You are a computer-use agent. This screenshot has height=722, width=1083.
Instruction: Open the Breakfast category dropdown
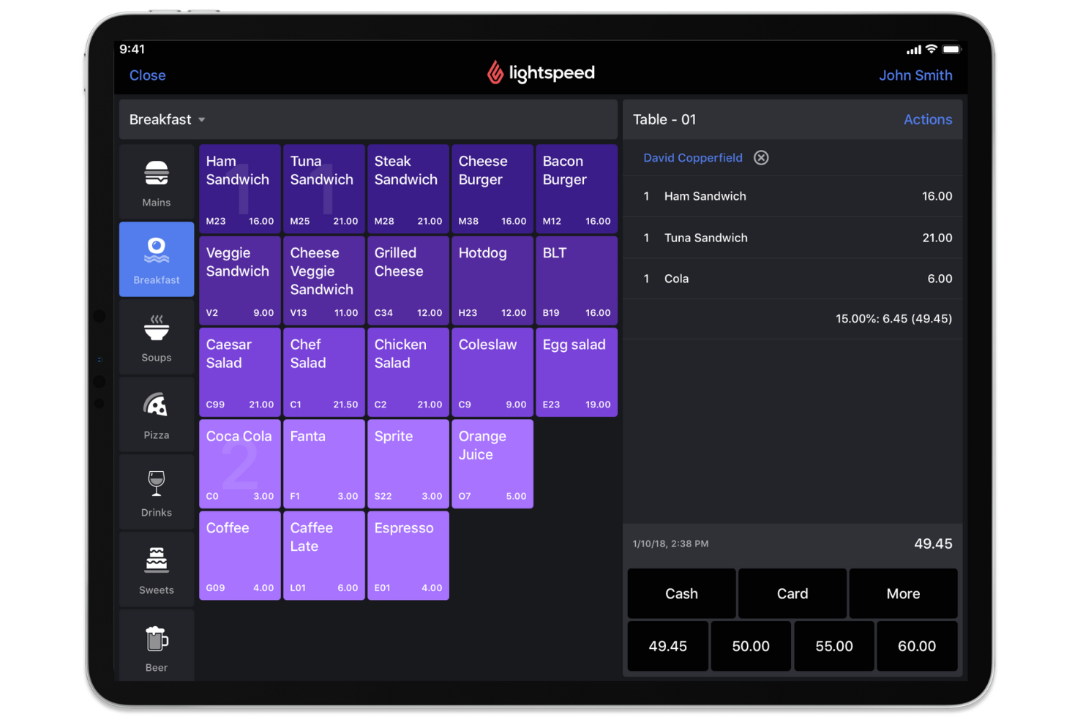click(166, 119)
